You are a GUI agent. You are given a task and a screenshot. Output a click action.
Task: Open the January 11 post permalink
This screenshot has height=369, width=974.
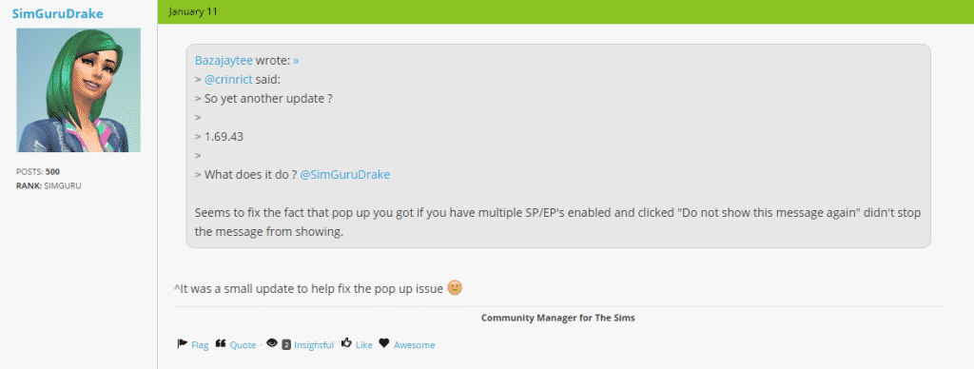point(192,11)
